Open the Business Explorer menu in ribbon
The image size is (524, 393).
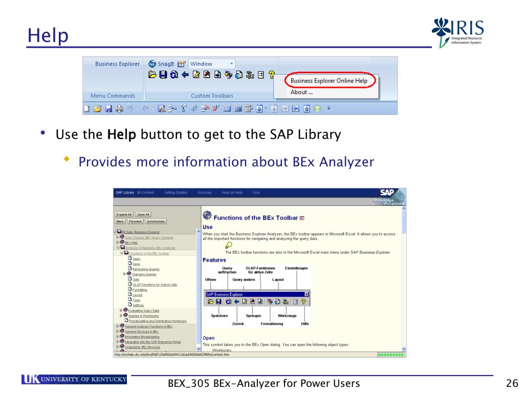(x=117, y=64)
